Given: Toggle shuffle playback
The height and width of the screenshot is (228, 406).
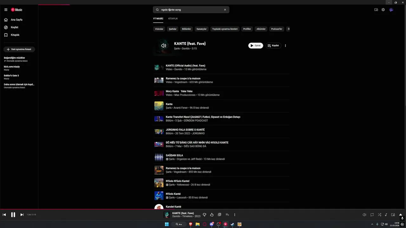Looking at the screenshot, I should point(379,215).
